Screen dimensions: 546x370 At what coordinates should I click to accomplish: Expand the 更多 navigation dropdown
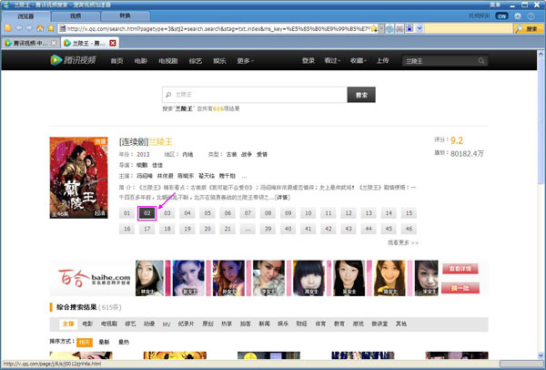point(245,61)
